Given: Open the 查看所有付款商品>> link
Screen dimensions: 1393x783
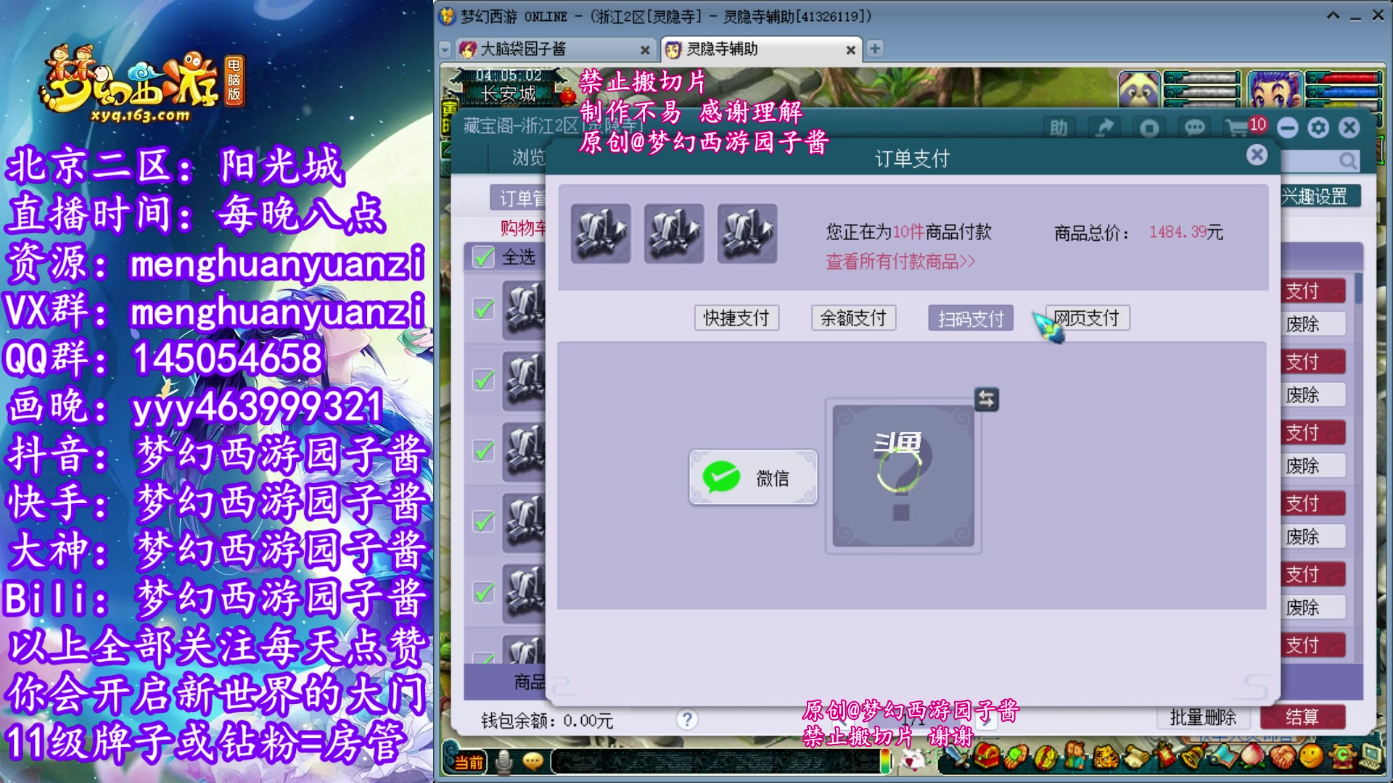Looking at the screenshot, I should (900, 261).
